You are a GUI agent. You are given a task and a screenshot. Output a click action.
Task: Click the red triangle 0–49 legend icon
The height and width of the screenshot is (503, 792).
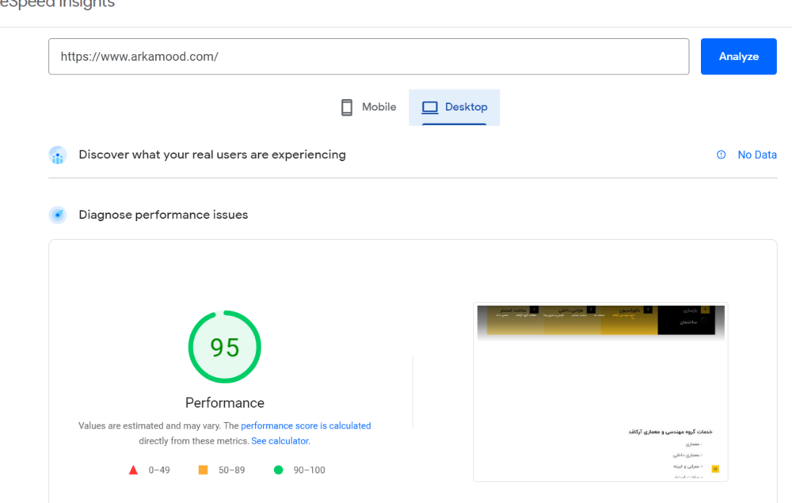[x=134, y=470]
